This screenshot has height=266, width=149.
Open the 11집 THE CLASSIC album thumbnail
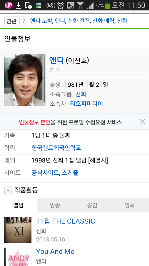pos(18,230)
